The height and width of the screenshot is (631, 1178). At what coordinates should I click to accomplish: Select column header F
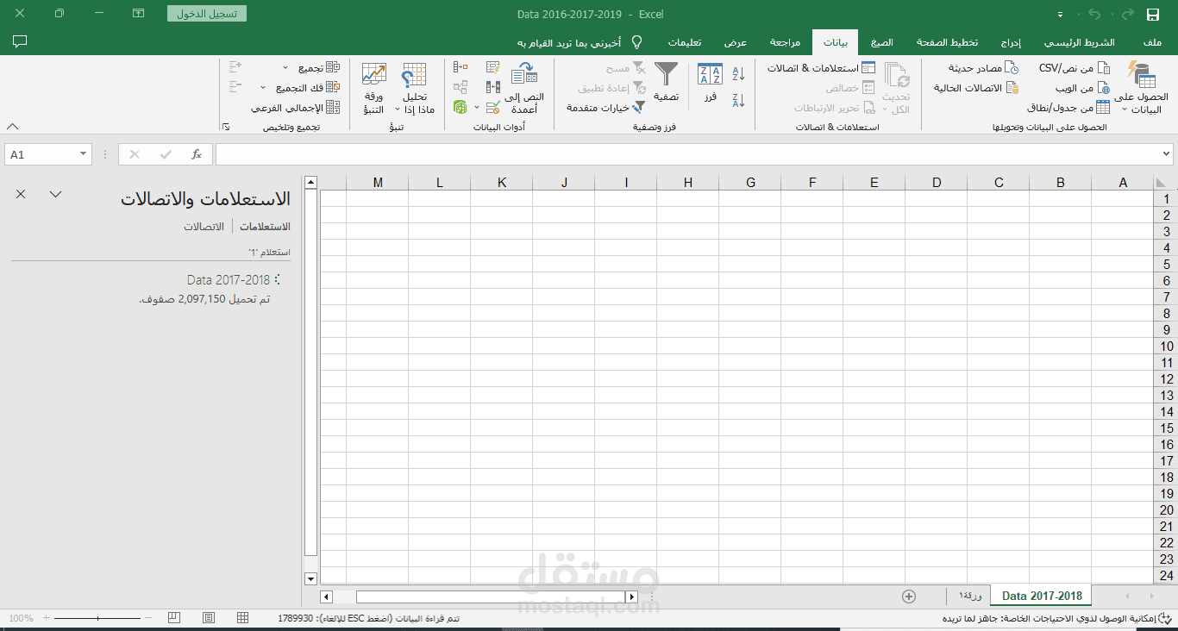(812, 182)
